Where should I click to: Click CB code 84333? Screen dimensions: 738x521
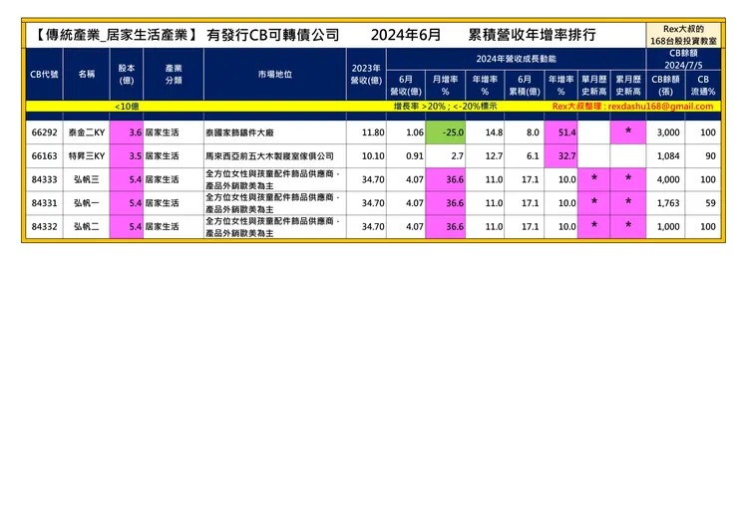(x=44, y=179)
